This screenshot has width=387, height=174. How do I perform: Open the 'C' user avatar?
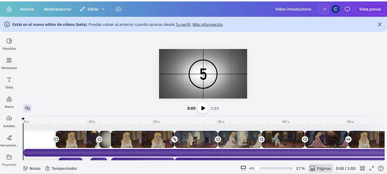tap(336, 9)
